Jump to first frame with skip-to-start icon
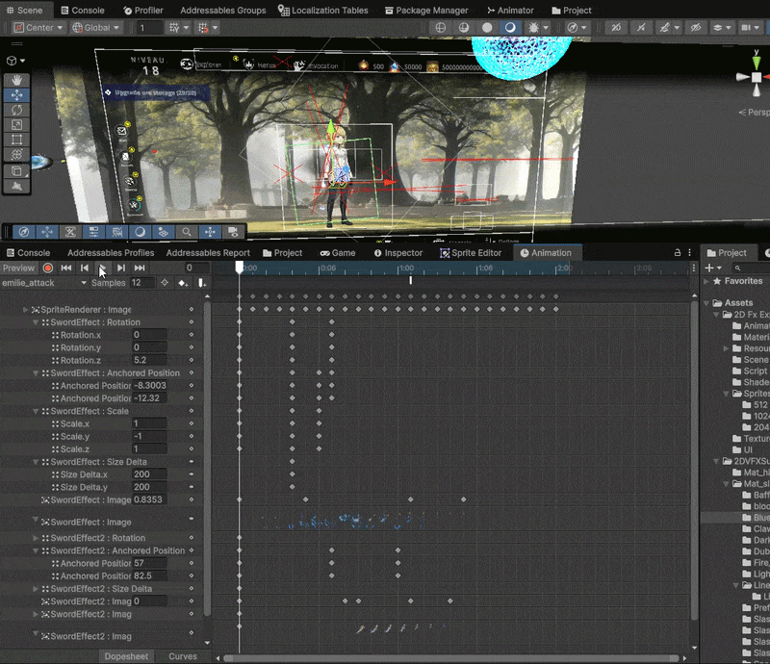770x664 pixels. (x=65, y=268)
